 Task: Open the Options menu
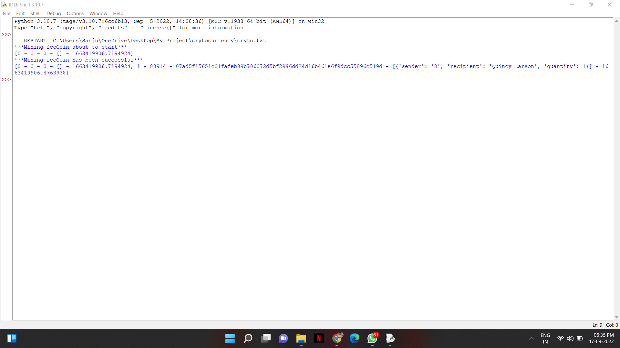(x=75, y=14)
